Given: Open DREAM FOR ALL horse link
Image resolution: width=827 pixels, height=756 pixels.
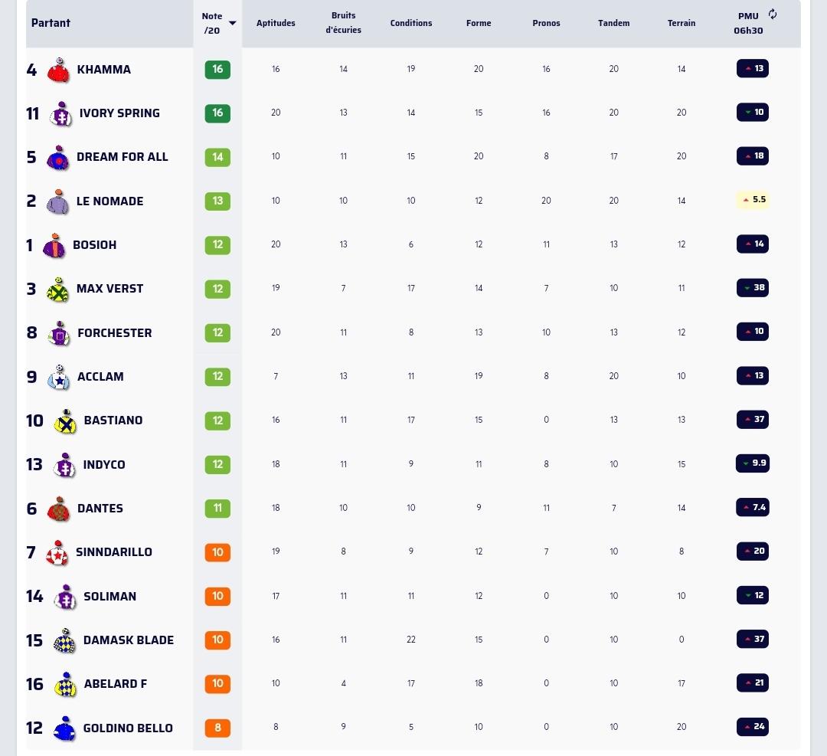Looking at the screenshot, I should pyautogui.click(x=122, y=157).
